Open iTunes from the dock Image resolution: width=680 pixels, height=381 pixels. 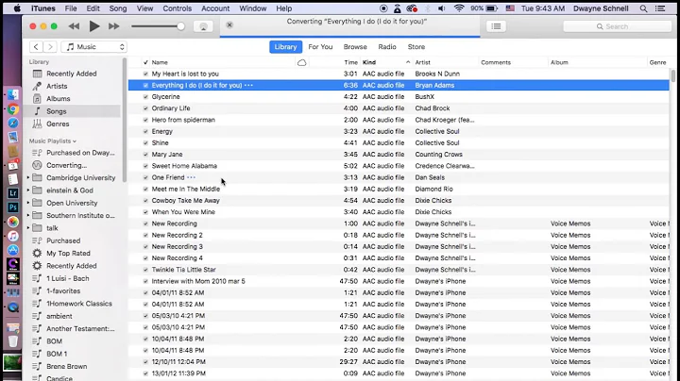13,236
